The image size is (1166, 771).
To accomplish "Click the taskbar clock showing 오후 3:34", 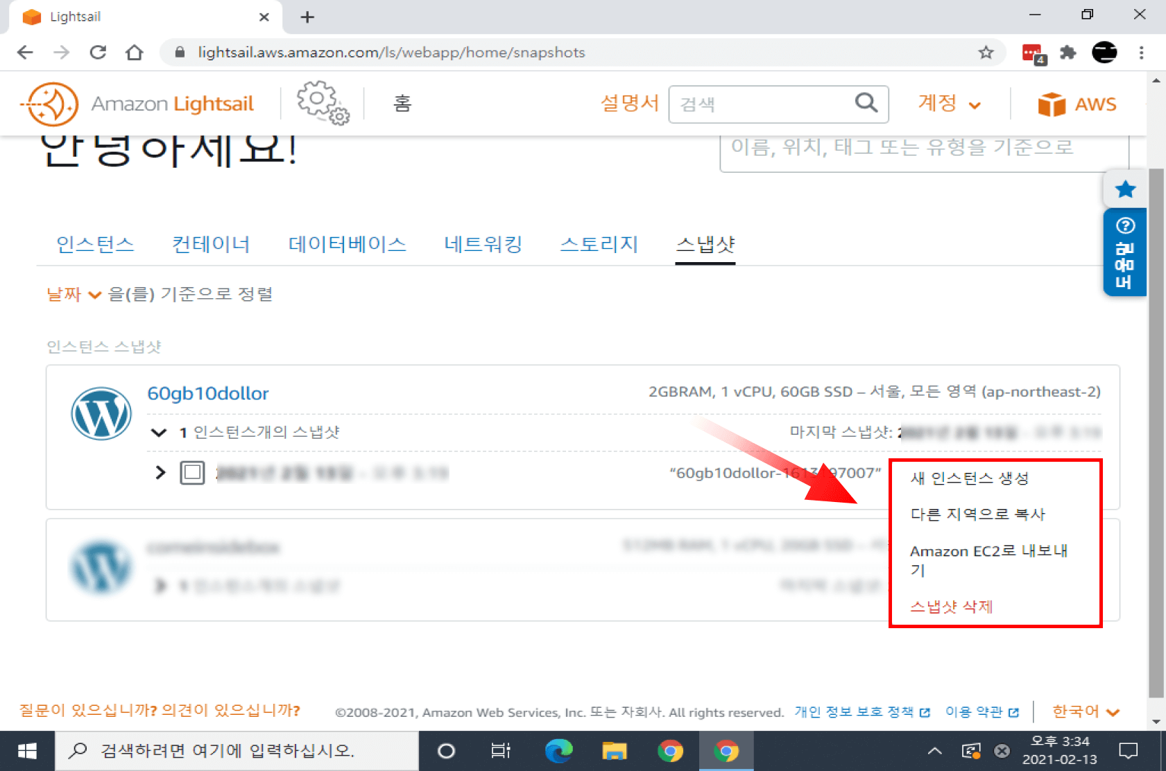I will pos(1059,751).
